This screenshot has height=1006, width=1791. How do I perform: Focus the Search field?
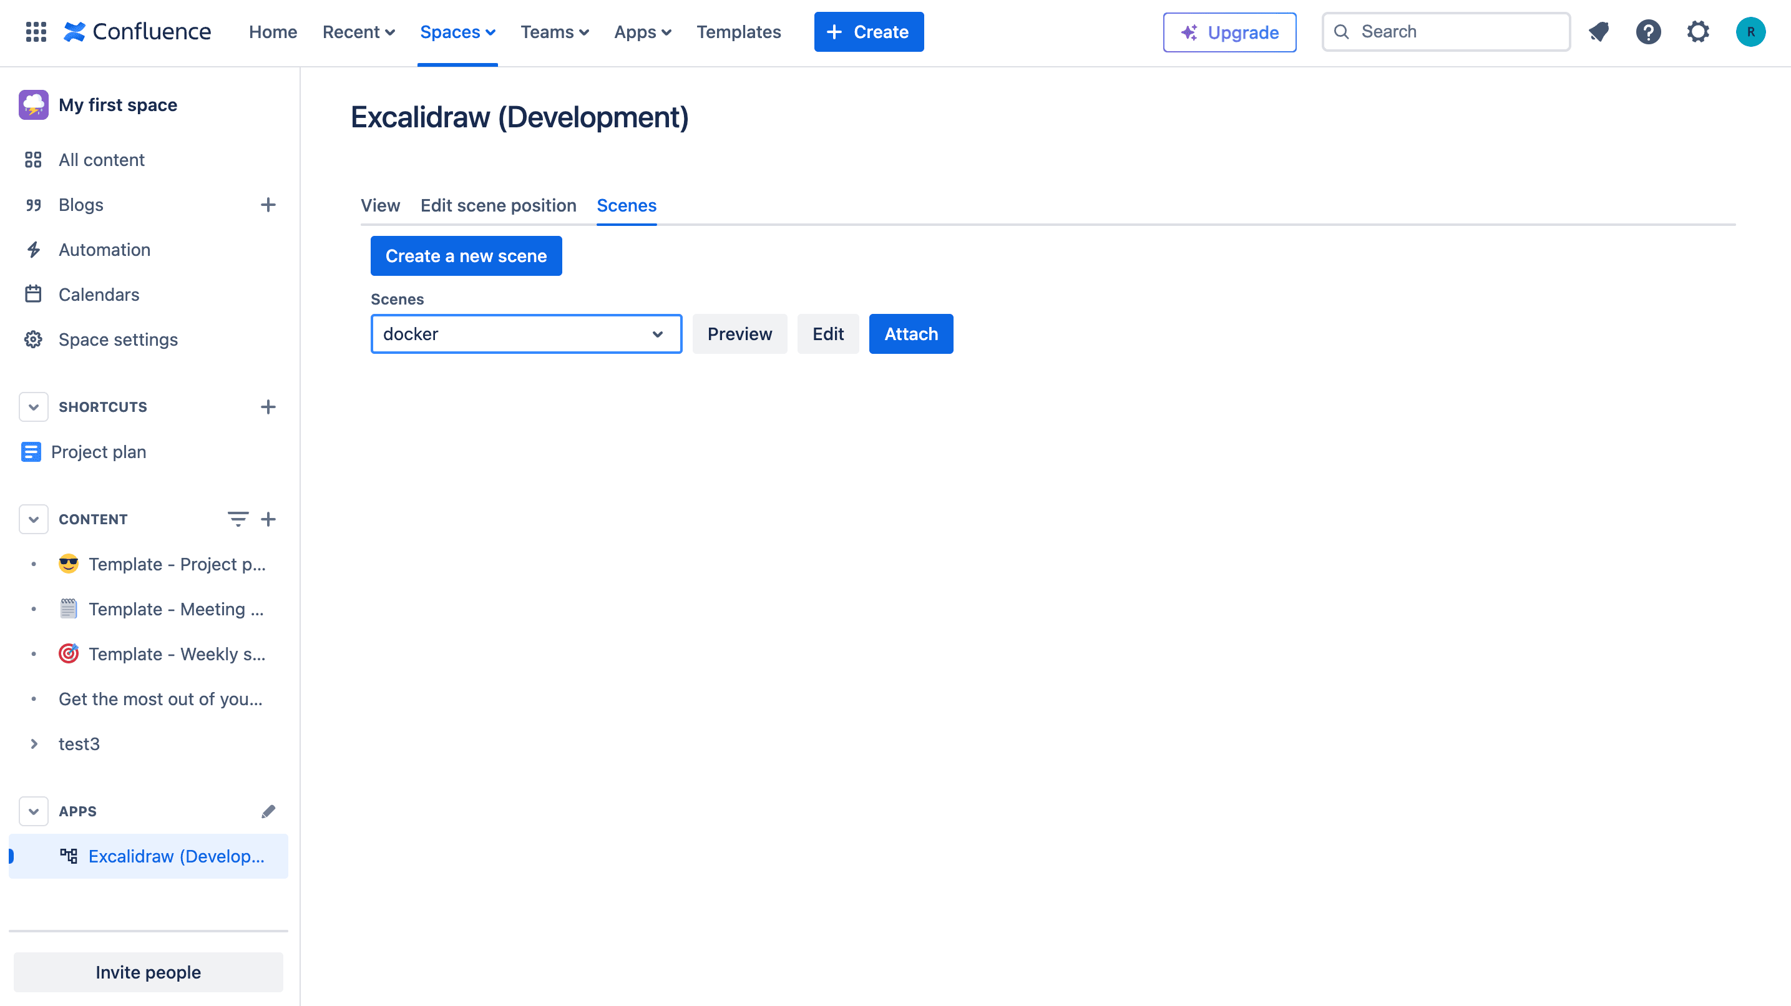pyautogui.click(x=1446, y=32)
